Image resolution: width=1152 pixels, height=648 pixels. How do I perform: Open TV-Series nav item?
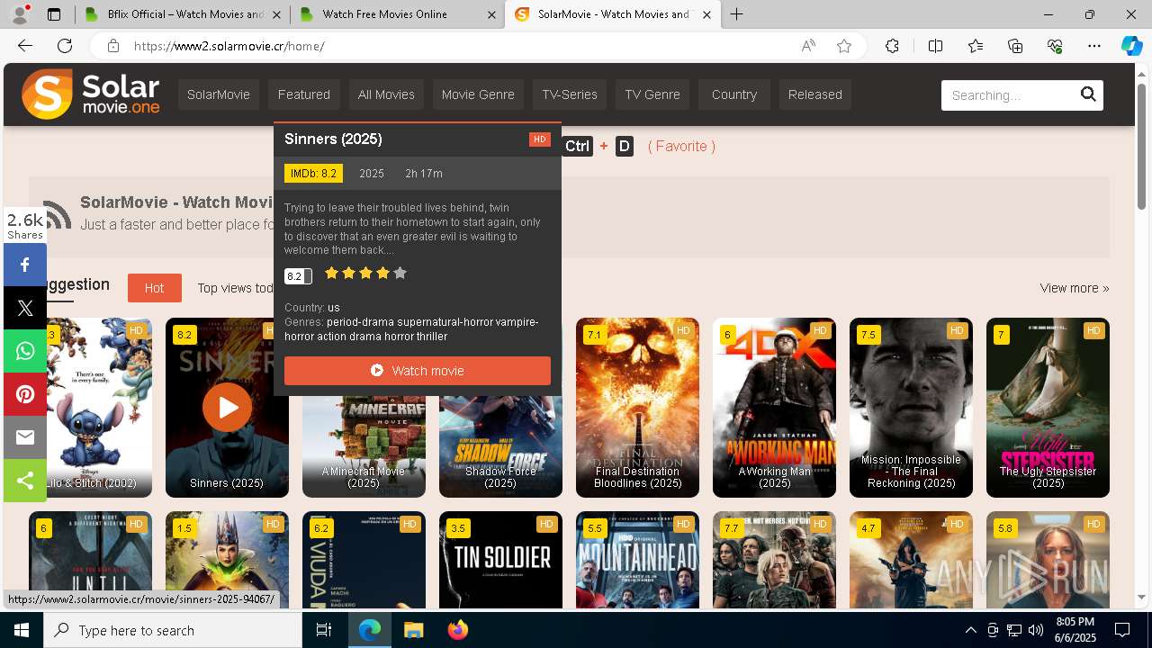(570, 94)
